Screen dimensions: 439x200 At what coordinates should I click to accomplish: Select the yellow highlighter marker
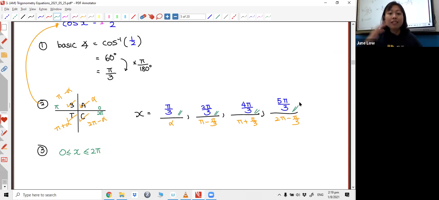99,17
